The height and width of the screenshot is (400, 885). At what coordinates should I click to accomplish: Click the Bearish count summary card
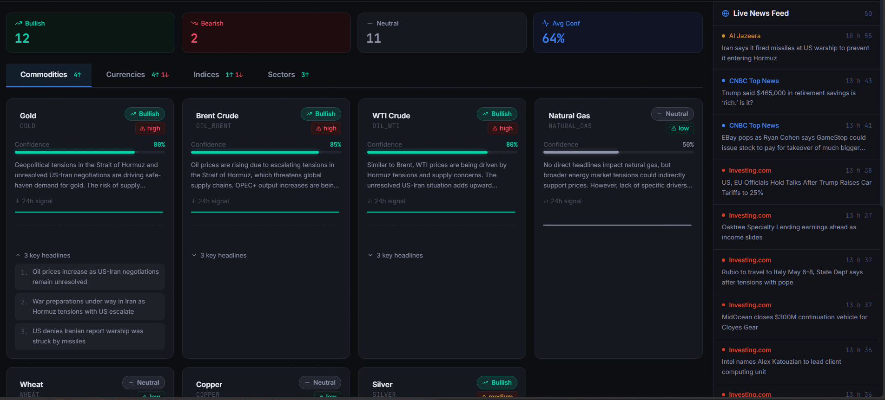[x=266, y=32]
